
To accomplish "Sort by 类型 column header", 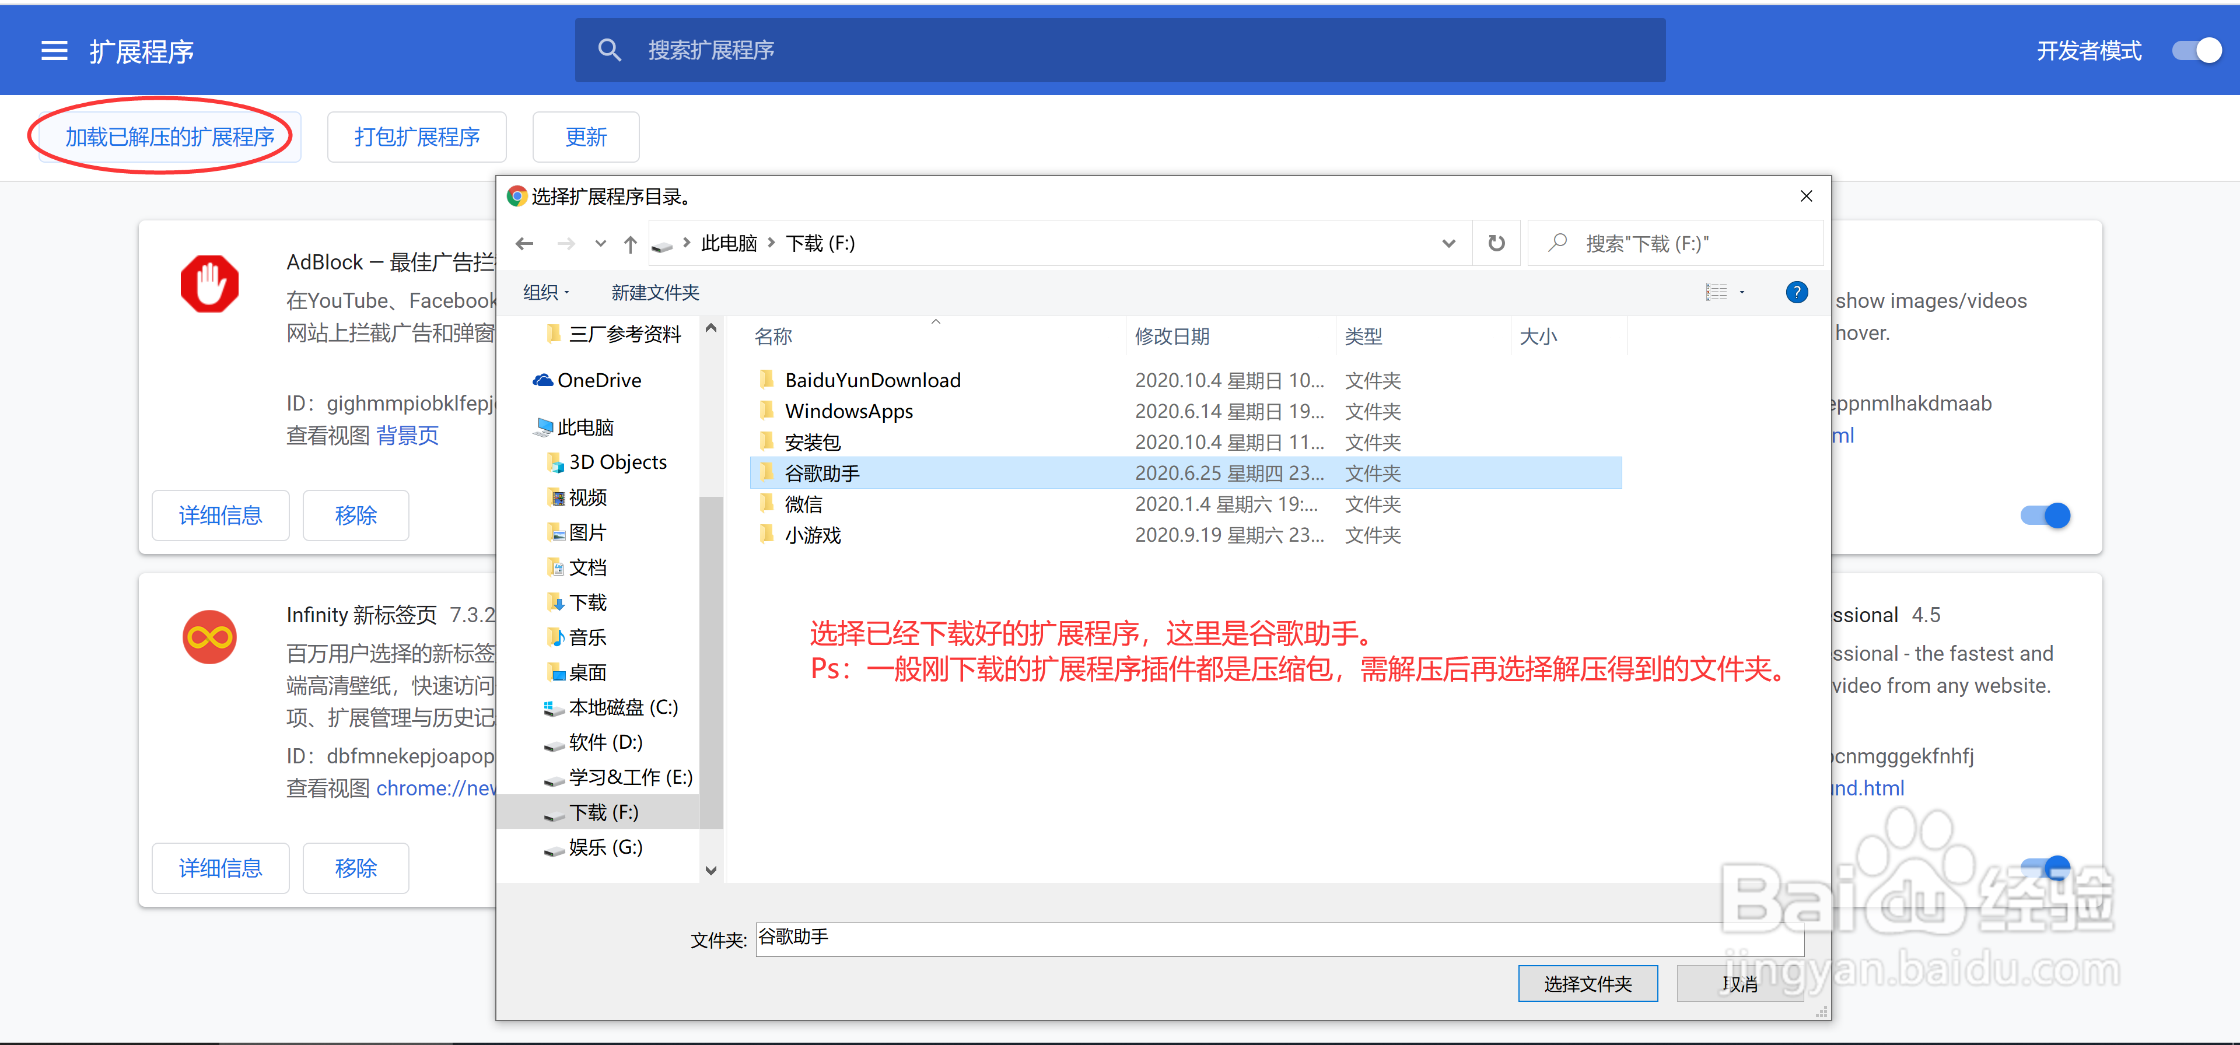I will 1423,335.
